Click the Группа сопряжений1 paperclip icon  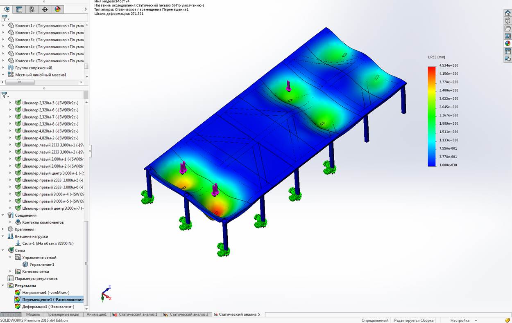point(11,67)
